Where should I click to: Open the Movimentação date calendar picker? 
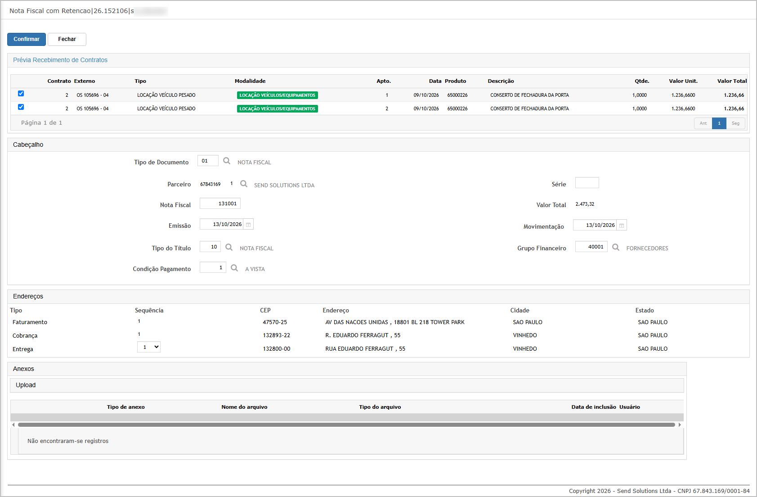[622, 225]
